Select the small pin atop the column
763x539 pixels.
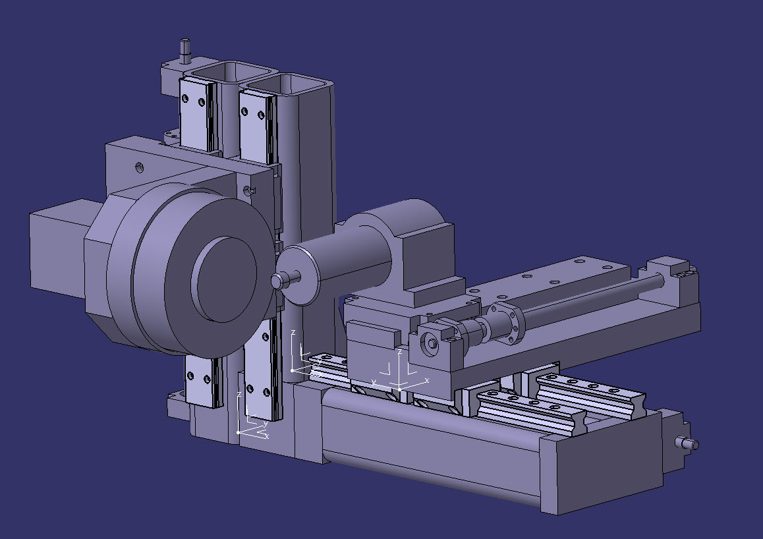[x=185, y=48]
